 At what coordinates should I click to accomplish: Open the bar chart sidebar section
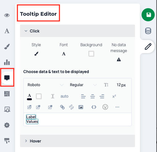pos(7,62)
